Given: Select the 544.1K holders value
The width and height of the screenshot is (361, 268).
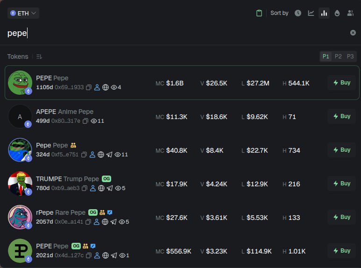Looking at the screenshot, I should (x=299, y=83).
